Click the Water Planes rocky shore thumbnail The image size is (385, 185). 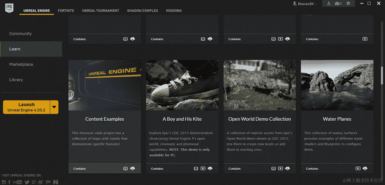337,85
